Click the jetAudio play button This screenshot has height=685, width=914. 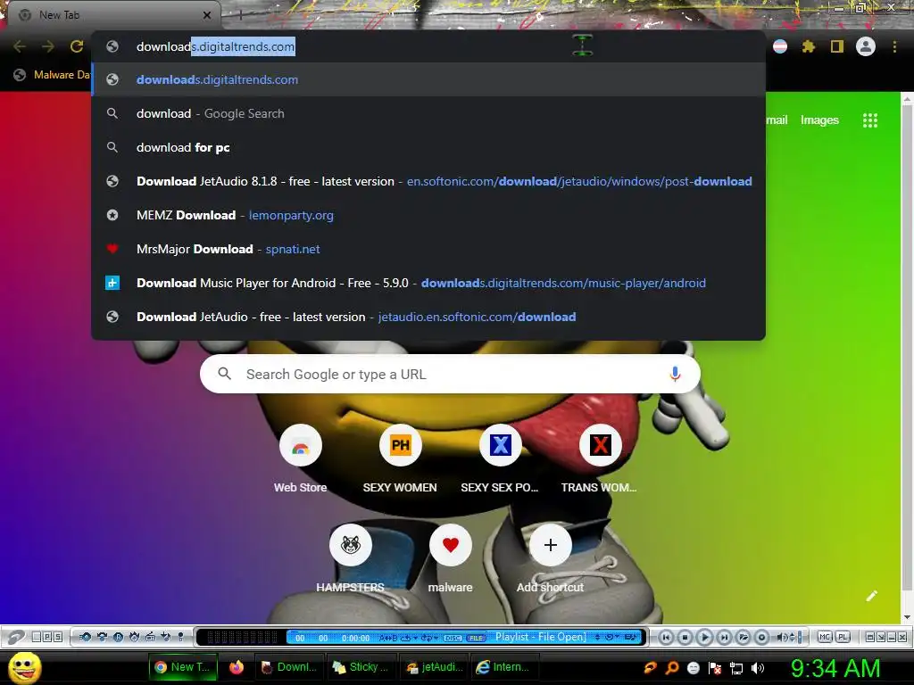click(705, 637)
